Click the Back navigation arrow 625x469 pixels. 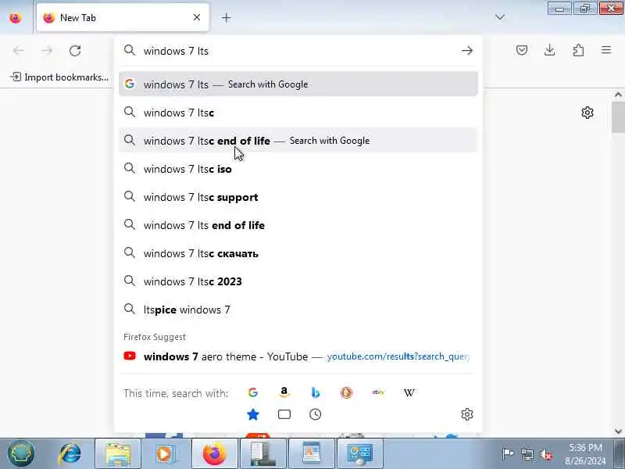19,51
